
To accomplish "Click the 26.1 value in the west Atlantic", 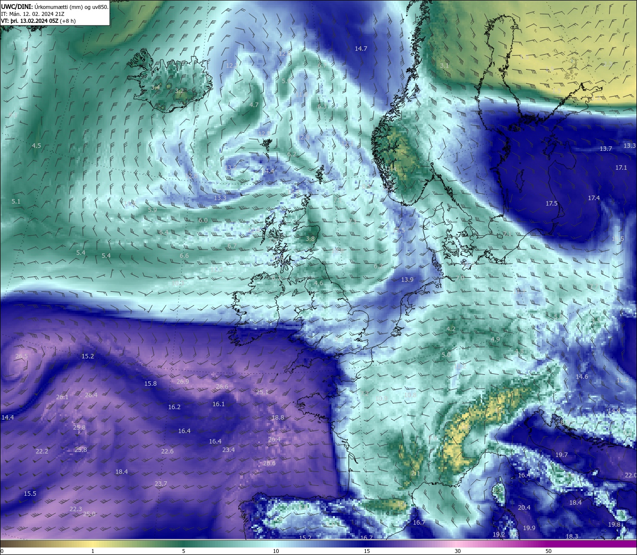I will [x=62, y=397].
